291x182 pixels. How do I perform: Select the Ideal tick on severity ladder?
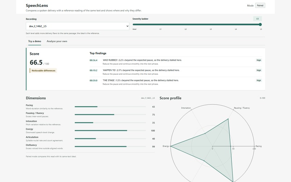134,29
